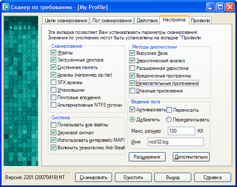Check Опасные приложения option

[132, 91]
